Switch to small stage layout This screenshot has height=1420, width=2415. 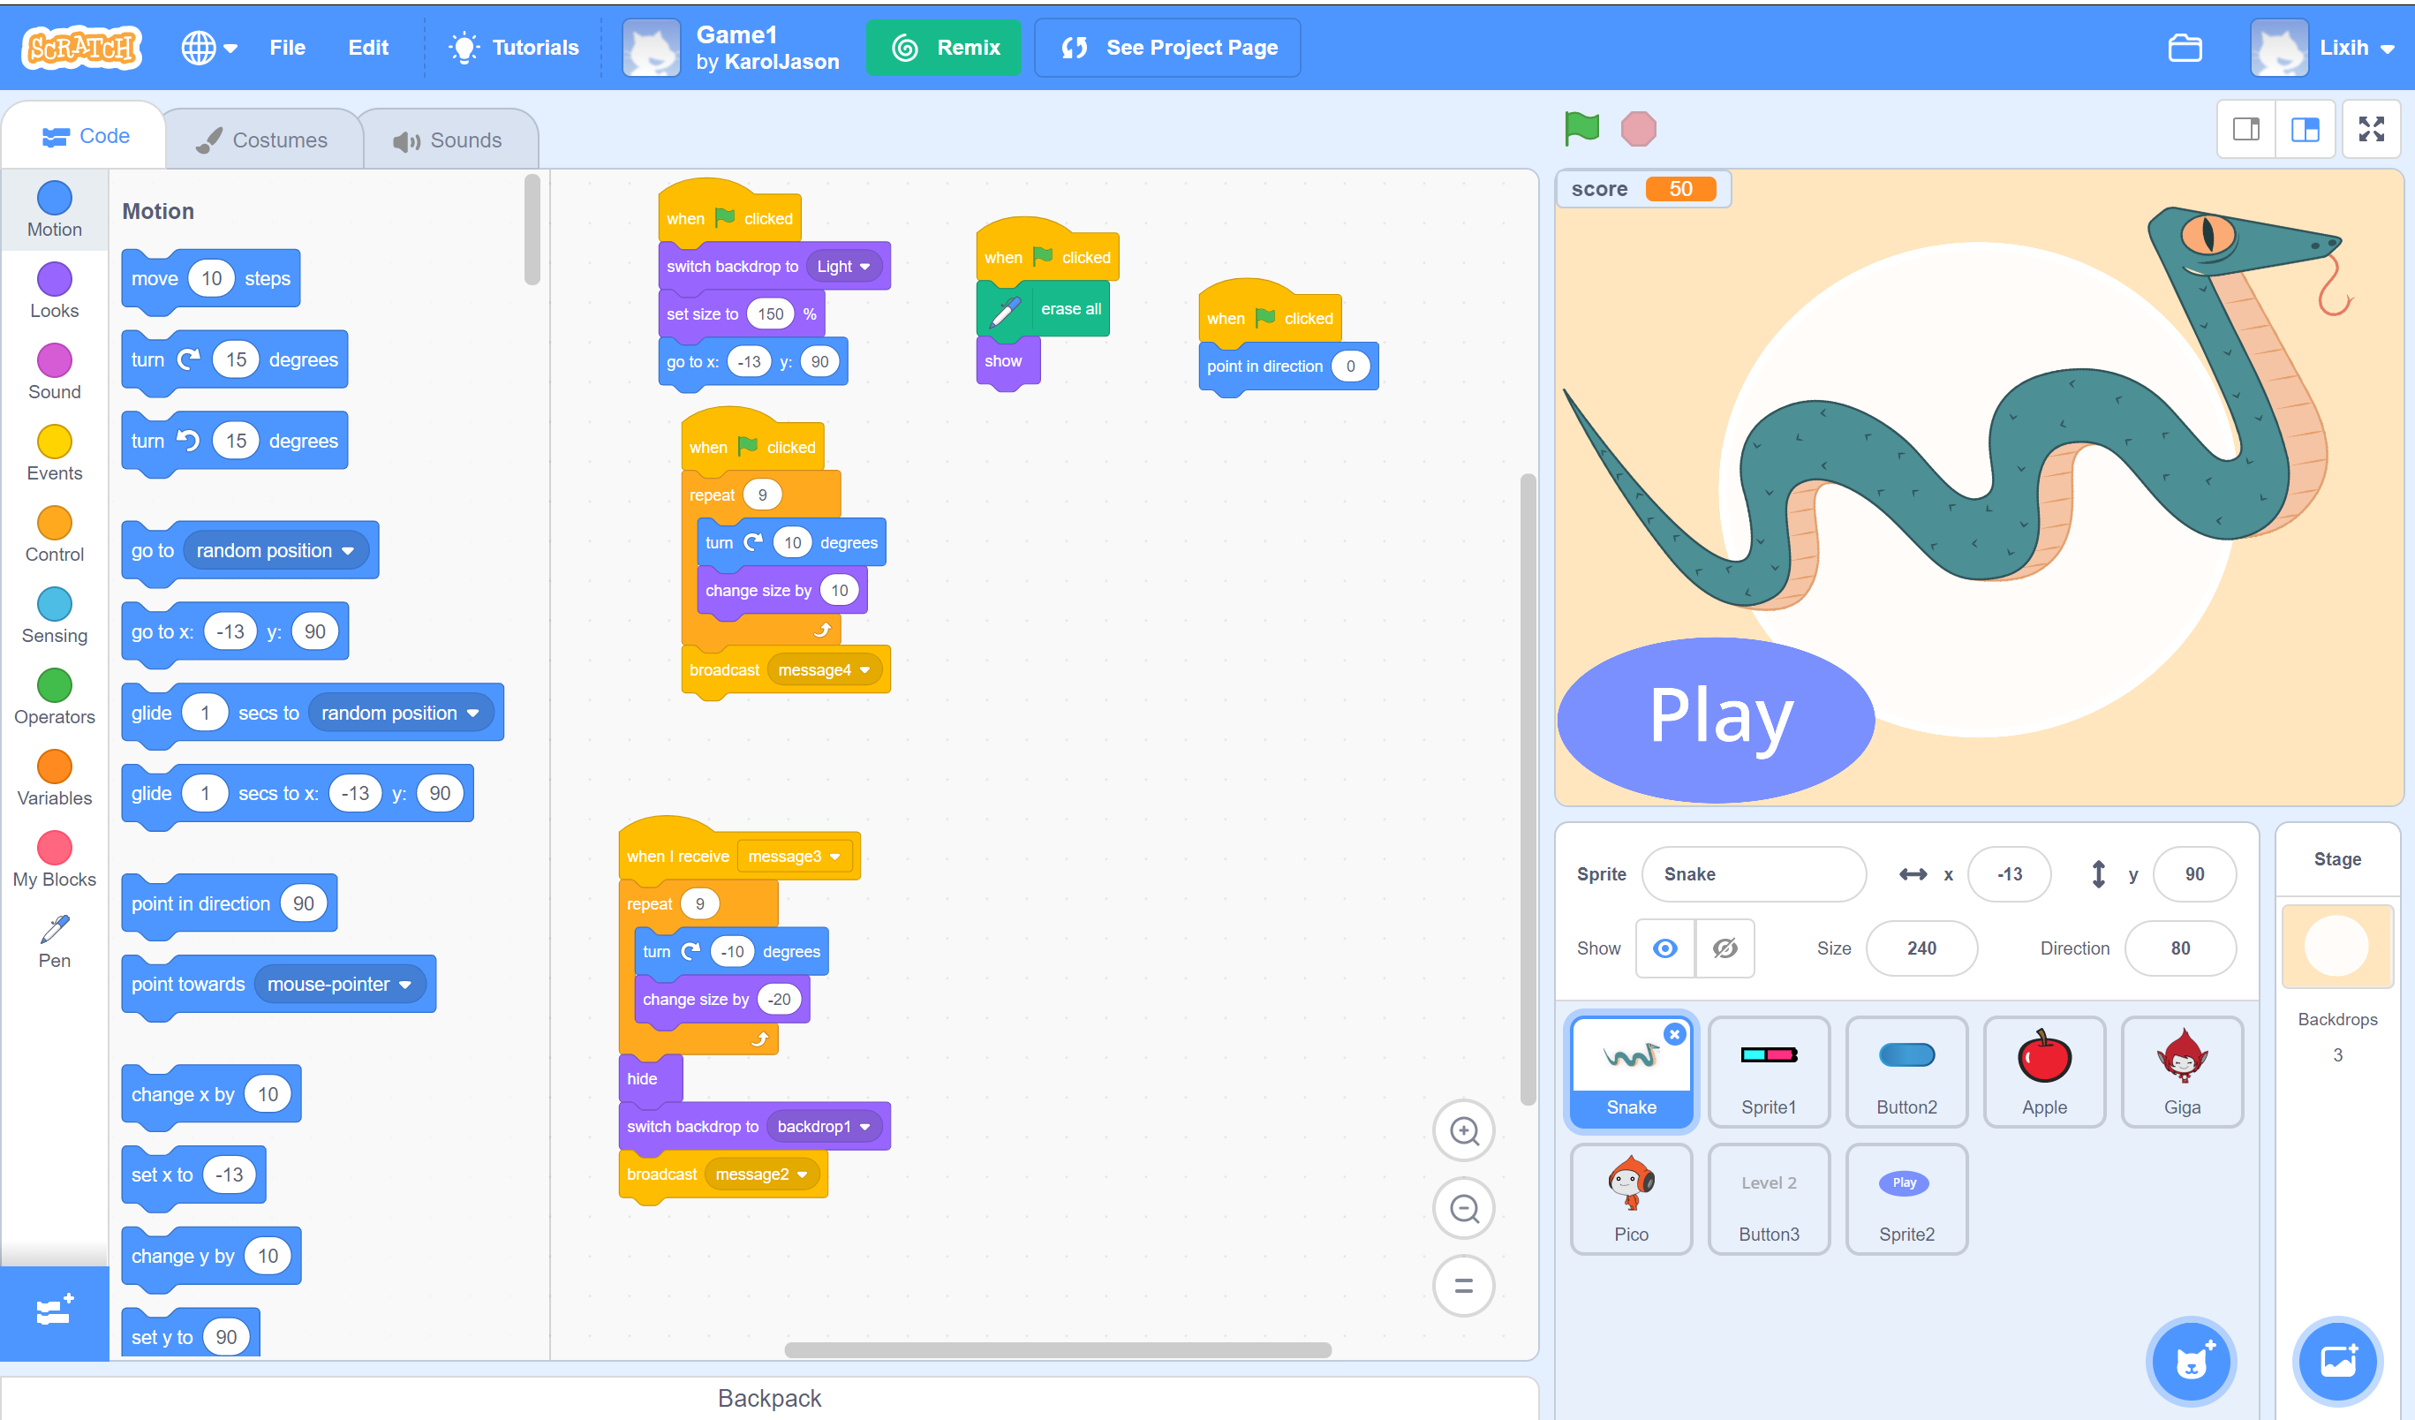coord(2245,129)
